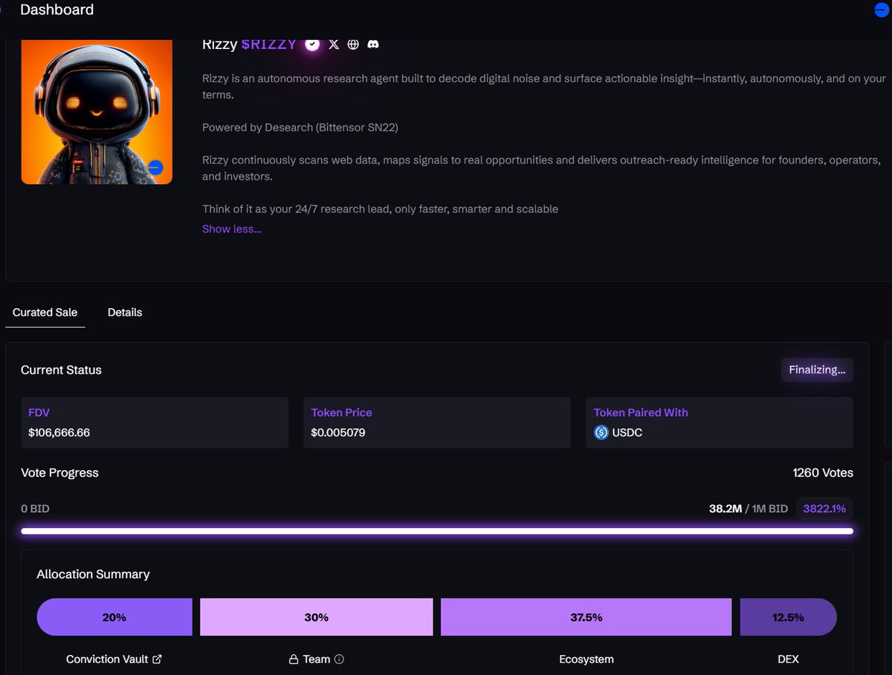This screenshot has height=675, width=892.
Task: Open the Rizzy website globe icon
Action: (353, 45)
